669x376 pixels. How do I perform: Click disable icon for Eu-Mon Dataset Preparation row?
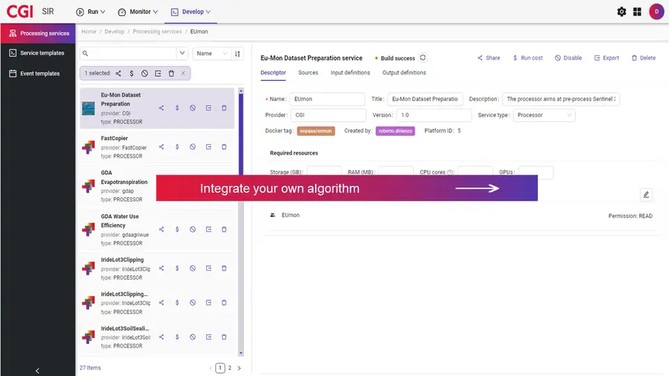(192, 108)
